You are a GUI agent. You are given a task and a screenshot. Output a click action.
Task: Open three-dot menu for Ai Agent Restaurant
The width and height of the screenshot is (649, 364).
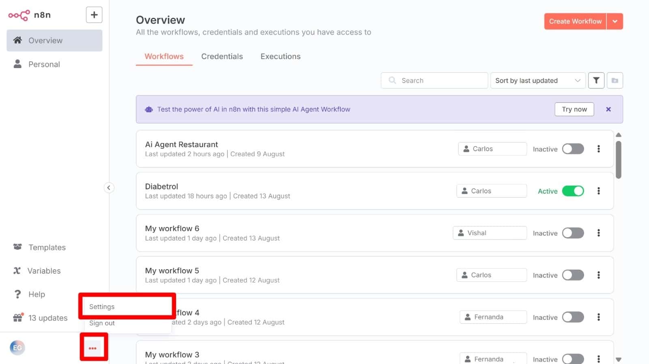click(x=598, y=149)
